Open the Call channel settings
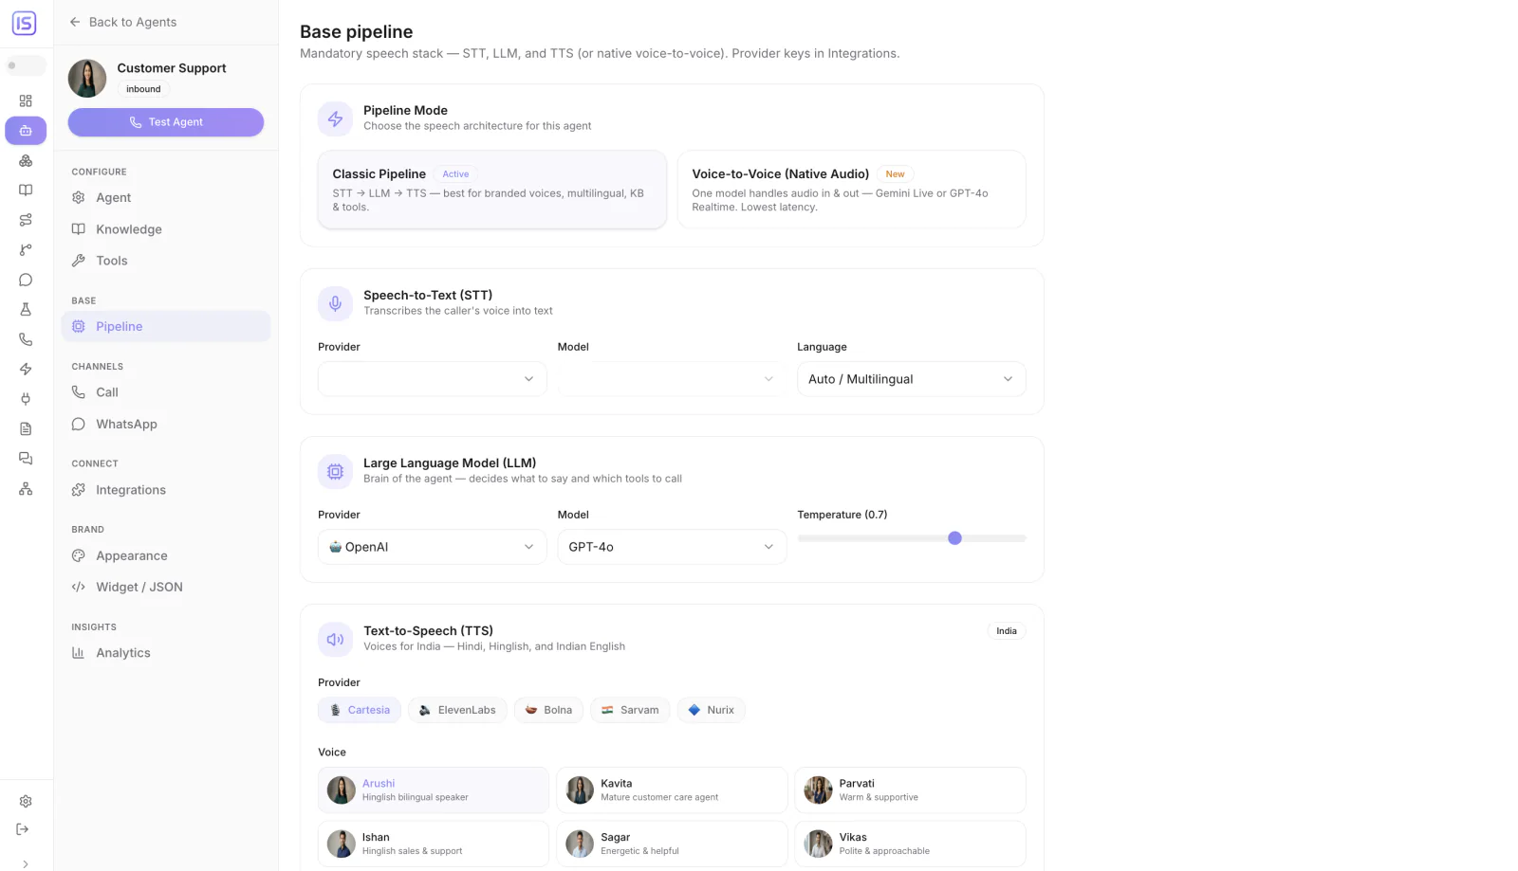The image size is (1518, 871). coord(166,392)
